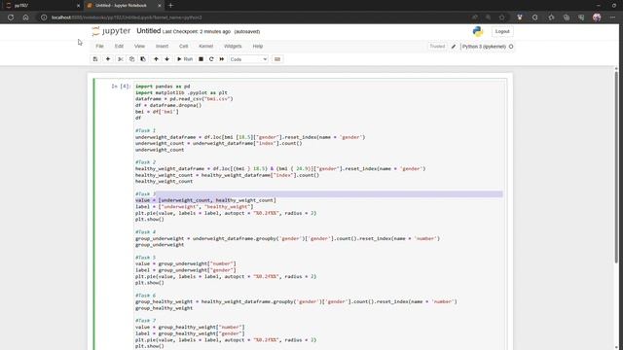Open the Edit menu
This screenshot has width=623, height=350.
click(119, 46)
